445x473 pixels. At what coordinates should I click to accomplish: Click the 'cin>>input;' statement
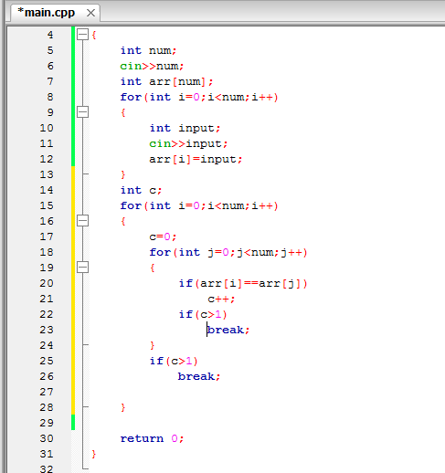coord(188,143)
